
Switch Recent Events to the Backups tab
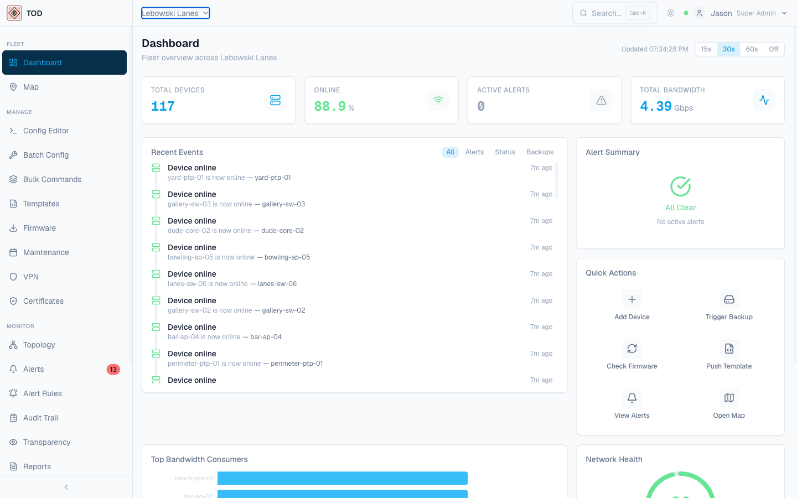[540, 152]
